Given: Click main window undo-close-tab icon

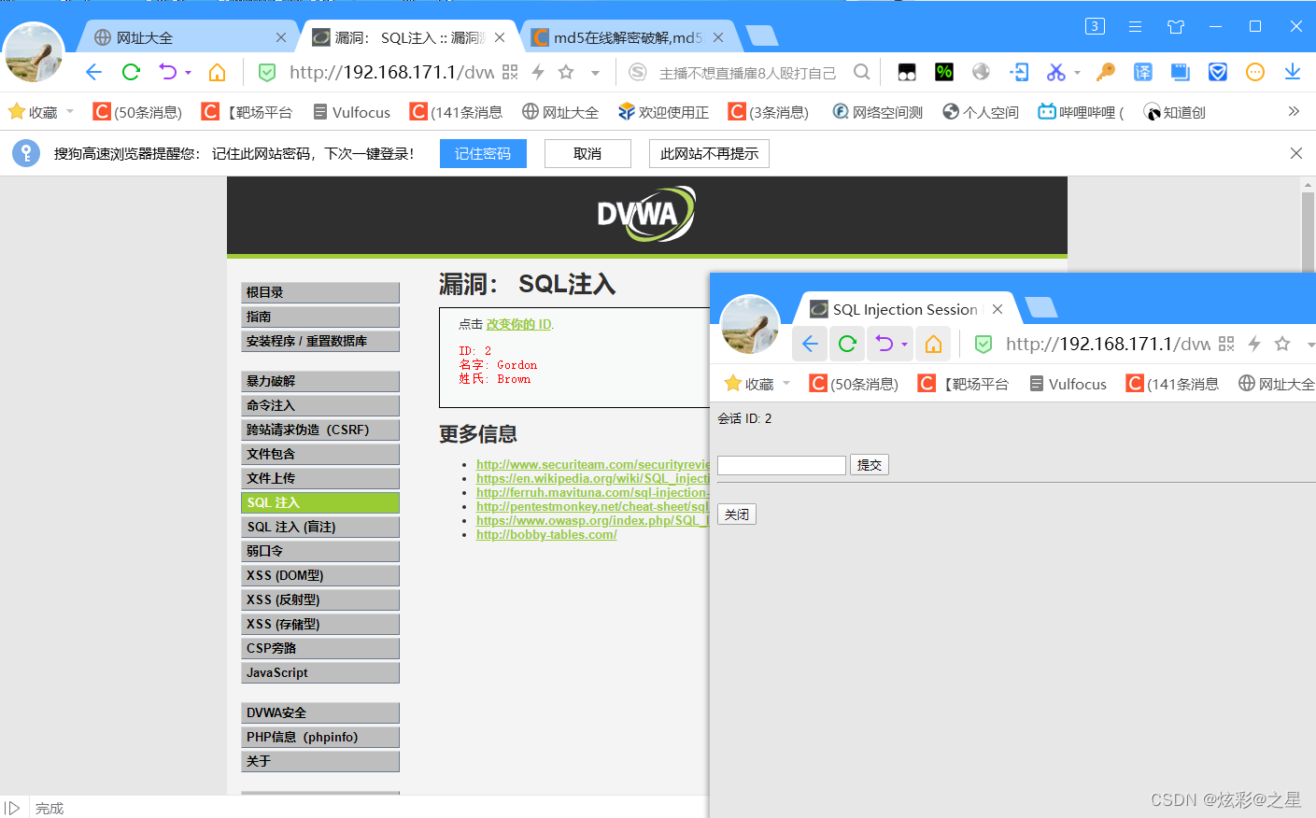Looking at the screenshot, I should [168, 72].
